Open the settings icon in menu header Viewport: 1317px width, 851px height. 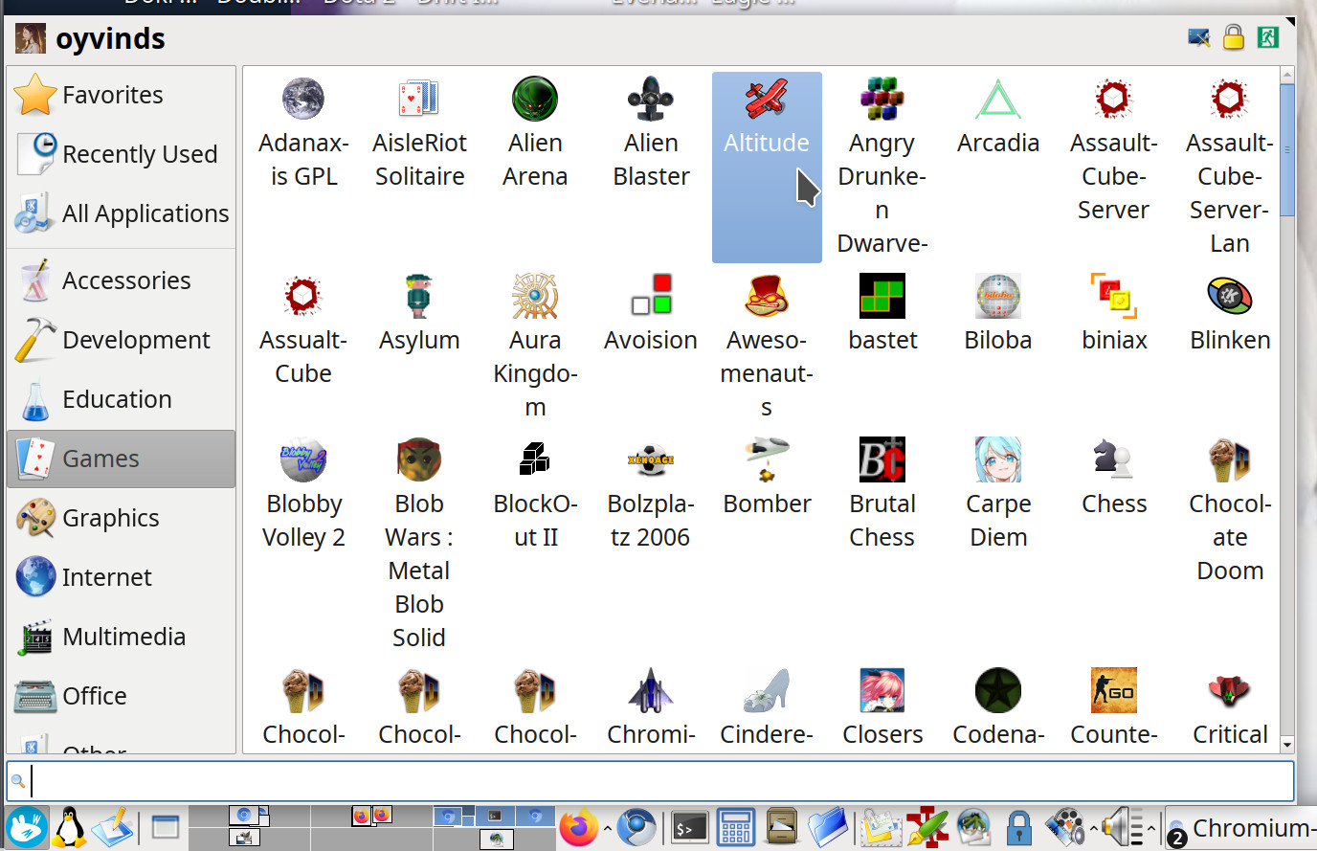[x=1198, y=38]
